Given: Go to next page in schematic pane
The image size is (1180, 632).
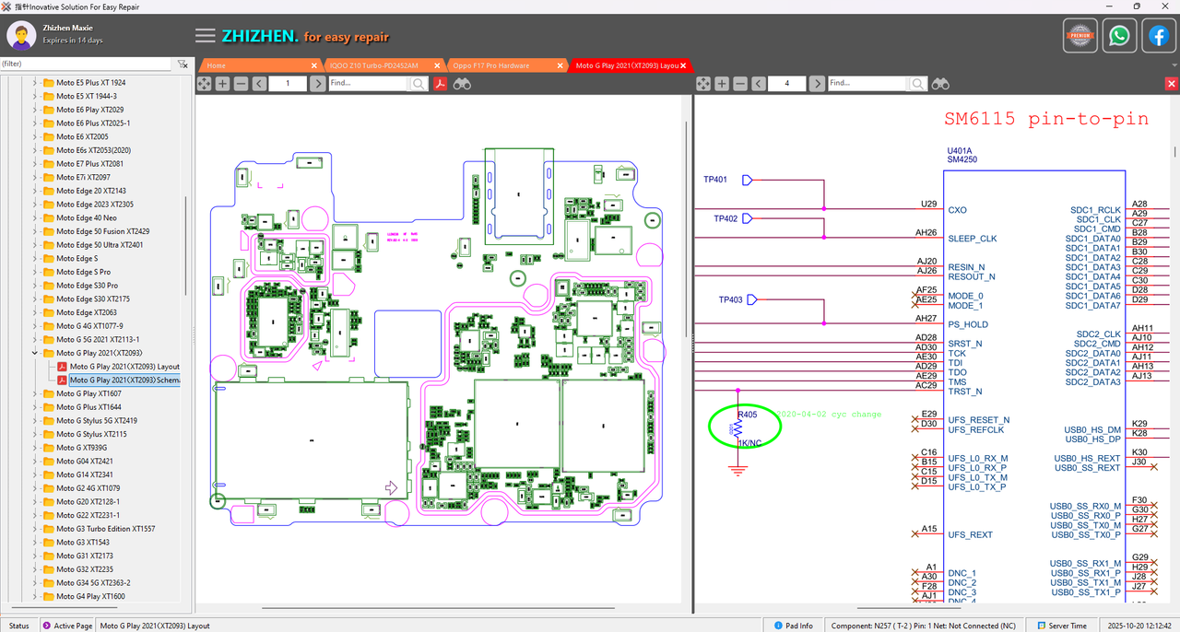Looking at the screenshot, I should coord(816,84).
